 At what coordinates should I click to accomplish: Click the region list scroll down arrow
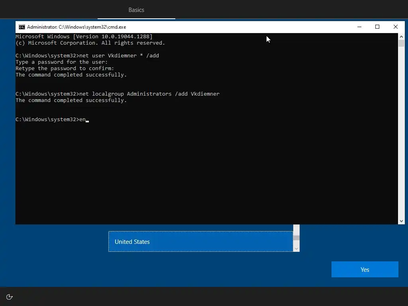[296, 249]
